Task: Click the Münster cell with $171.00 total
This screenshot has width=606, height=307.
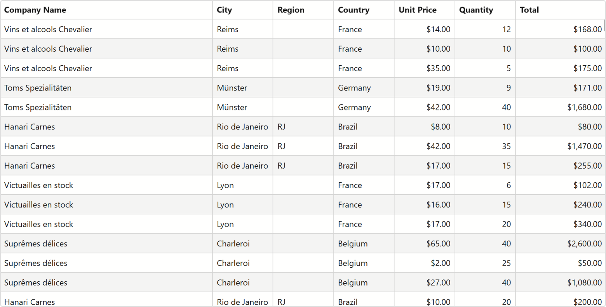Action: (x=243, y=88)
